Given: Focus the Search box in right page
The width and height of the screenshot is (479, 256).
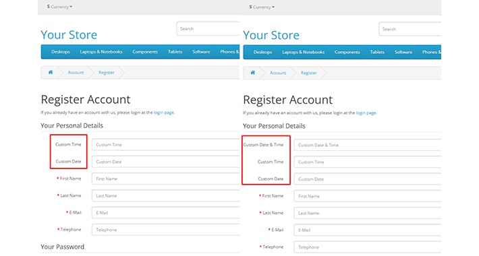Looking at the screenshot, I should point(410,29).
